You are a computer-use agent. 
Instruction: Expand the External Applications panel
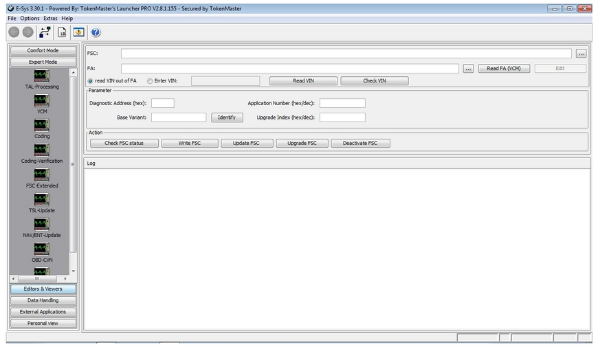(43, 312)
